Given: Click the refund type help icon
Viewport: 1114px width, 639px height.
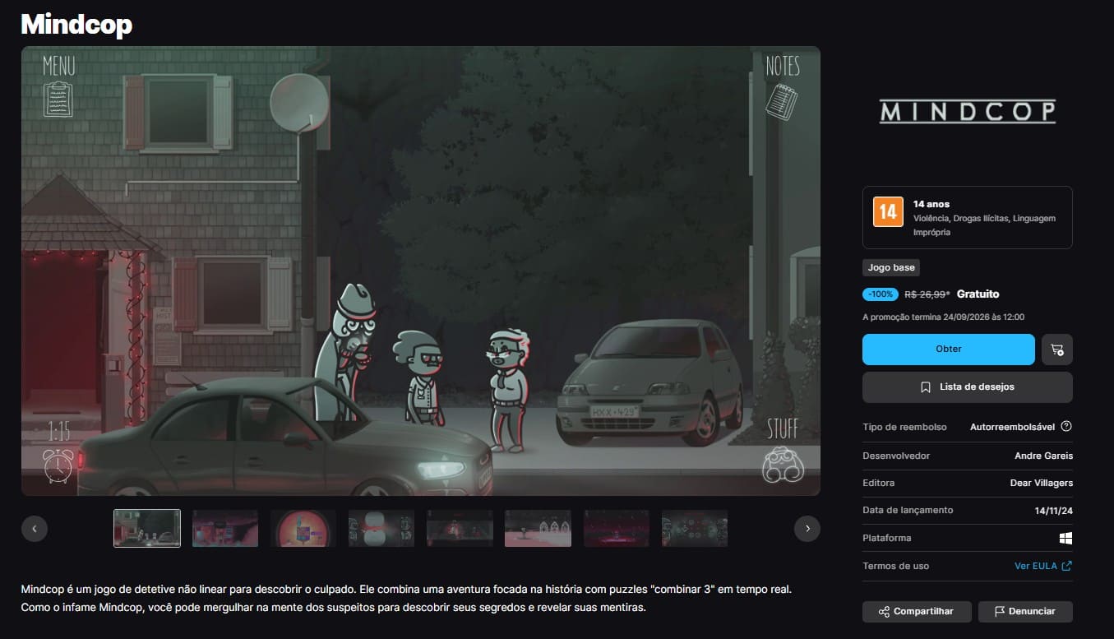Looking at the screenshot, I should pos(1066,426).
